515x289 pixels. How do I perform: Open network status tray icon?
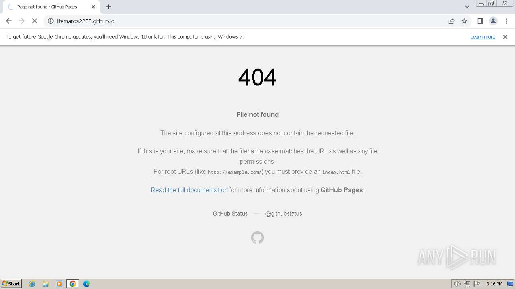[467, 284]
